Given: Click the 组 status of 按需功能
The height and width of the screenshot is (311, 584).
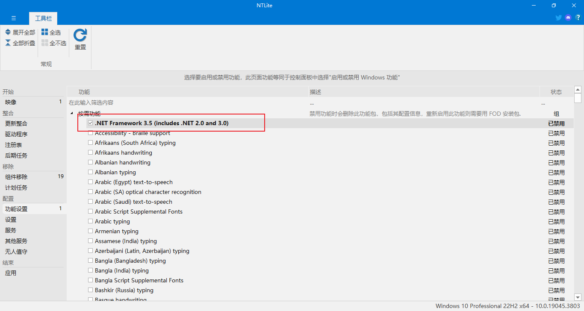Looking at the screenshot, I should tap(556, 114).
